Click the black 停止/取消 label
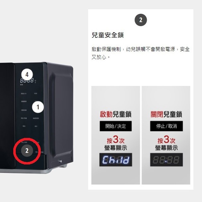This screenshot has height=202, width=202. 166,126
